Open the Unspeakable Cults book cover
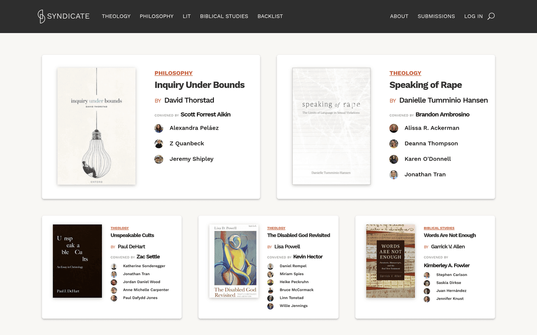This screenshot has height=335, width=537. 77,261
